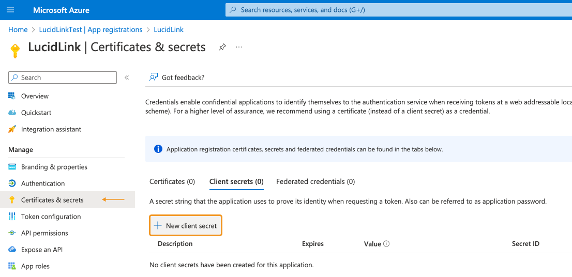Screen dimensions: 572x277
Task: Open App roles in sidebar
Action: point(35,266)
